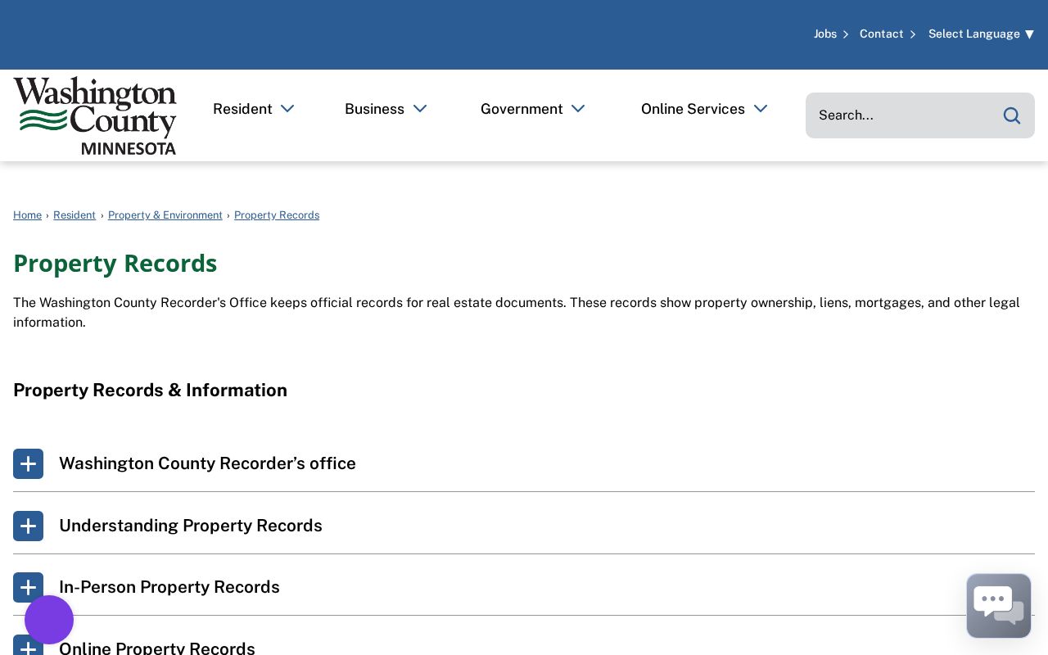Click the Washington County Recorder's office heading
Image resolution: width=1048 pixels, height=655 pixels.
pos(207,463)
